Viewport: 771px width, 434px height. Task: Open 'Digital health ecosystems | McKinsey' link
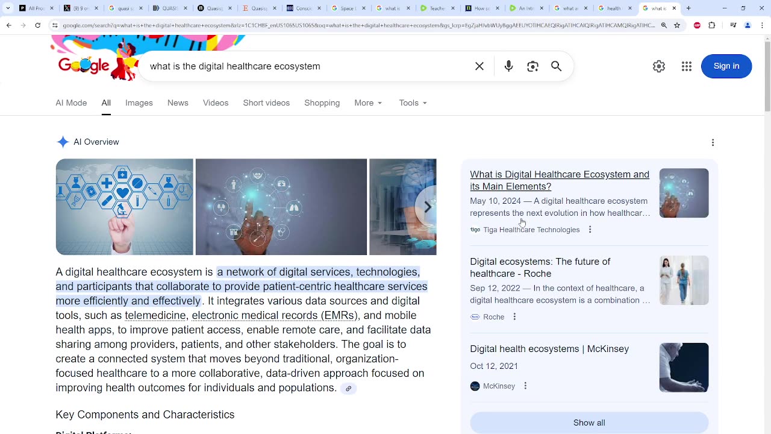[x=549, y=349]
